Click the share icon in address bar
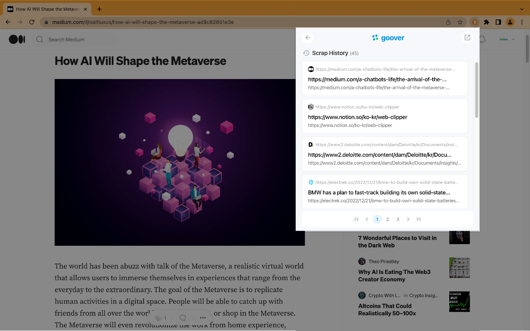 448,22
